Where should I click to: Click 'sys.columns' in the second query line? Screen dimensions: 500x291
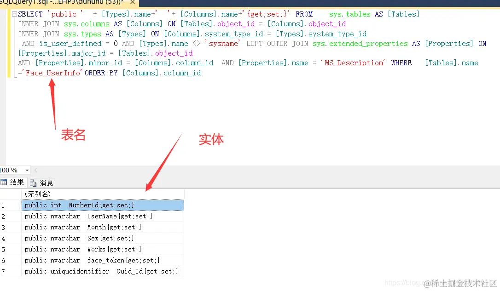[87, 24]
